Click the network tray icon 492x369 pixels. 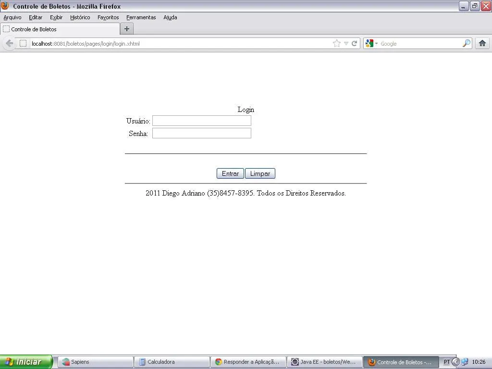tap(465, 362)
